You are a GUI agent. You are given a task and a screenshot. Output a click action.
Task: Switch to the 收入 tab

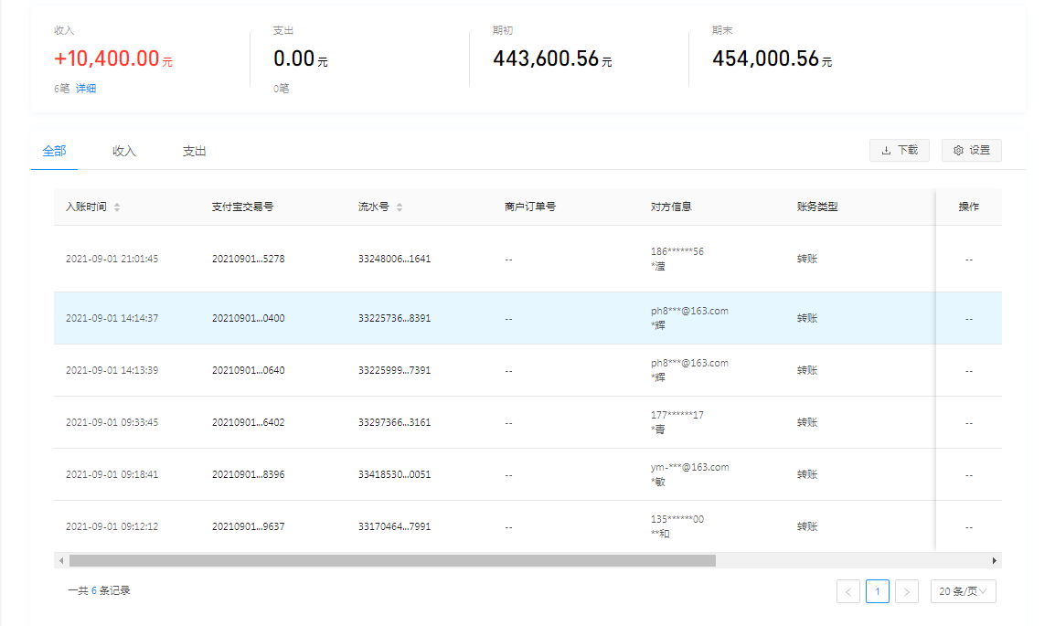click(x=124, y=152)
